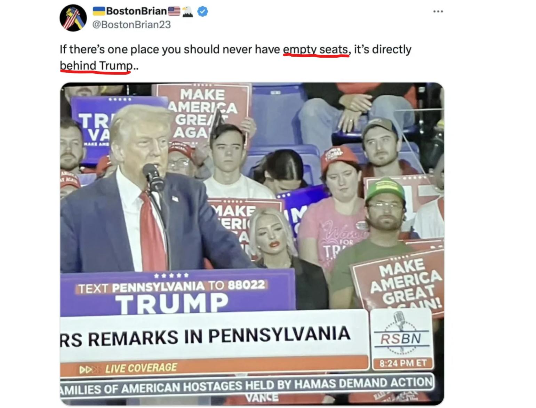Click the orange LIVE COVERAGE label
Screen dimensions: 536x408
tap(141, 368)
